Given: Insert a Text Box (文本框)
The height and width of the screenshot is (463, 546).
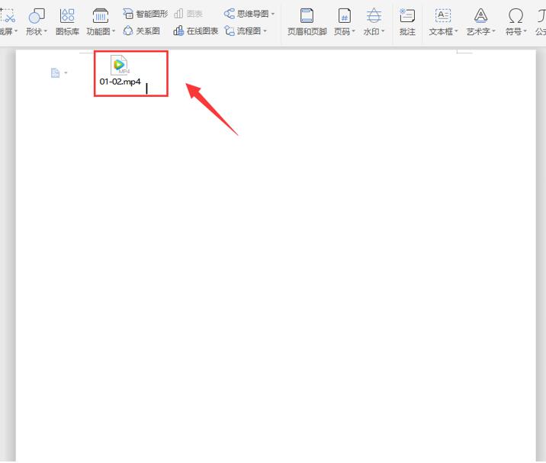Looking at the screenshot, I should (443, 21).
